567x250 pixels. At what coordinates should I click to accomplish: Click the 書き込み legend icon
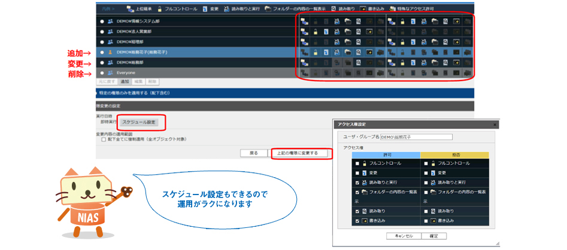(363, 8)
